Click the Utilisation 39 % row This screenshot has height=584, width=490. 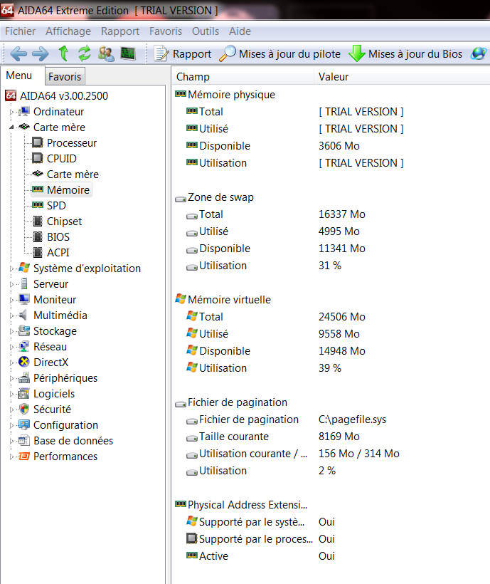pos(264,368)
